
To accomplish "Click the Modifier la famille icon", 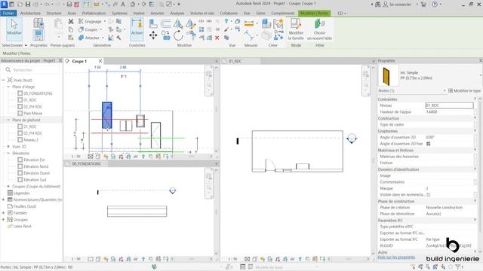I will tap(296, 23).
